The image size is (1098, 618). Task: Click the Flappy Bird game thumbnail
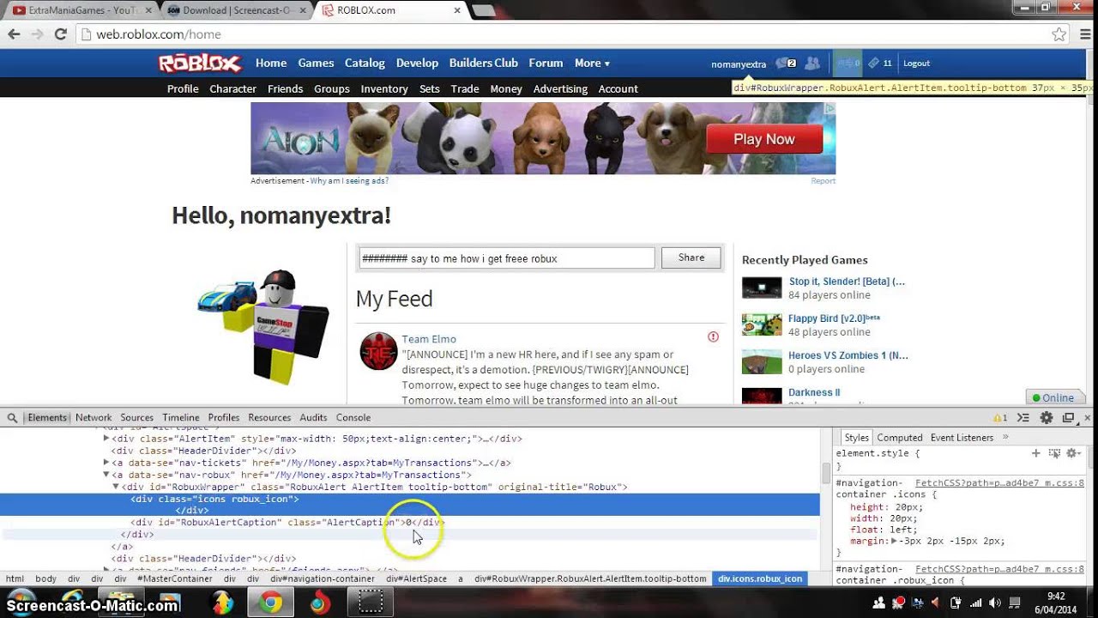click(x=762, y=324)
